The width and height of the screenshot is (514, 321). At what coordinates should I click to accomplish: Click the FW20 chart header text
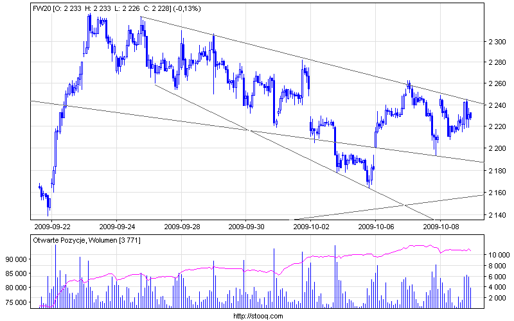[117, 9]
